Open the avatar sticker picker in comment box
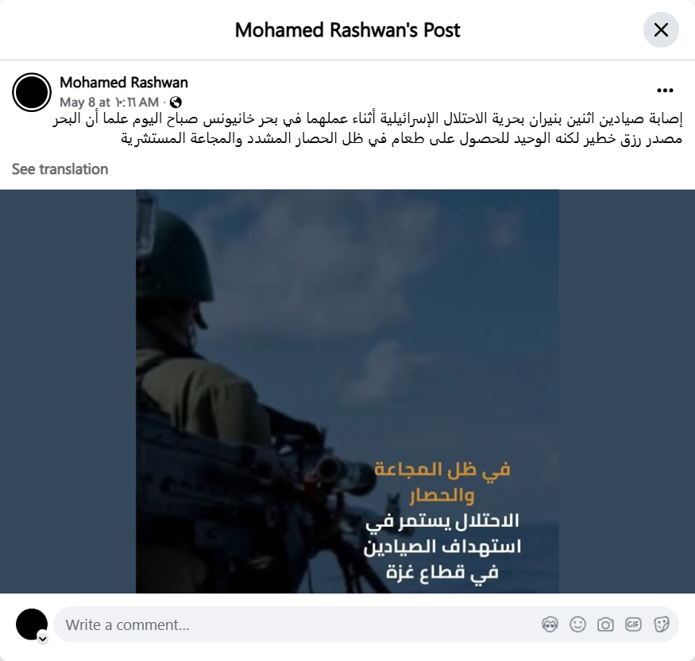695x661 pixels. tap(550, 624)
